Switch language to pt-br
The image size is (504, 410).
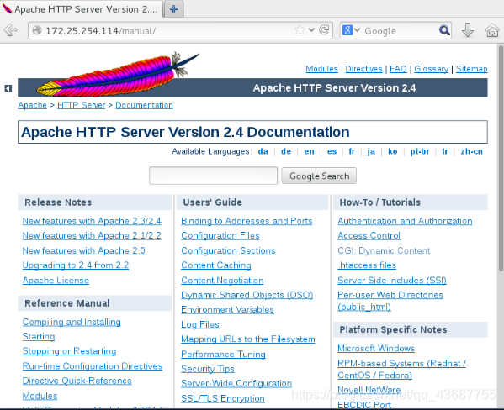420,151
